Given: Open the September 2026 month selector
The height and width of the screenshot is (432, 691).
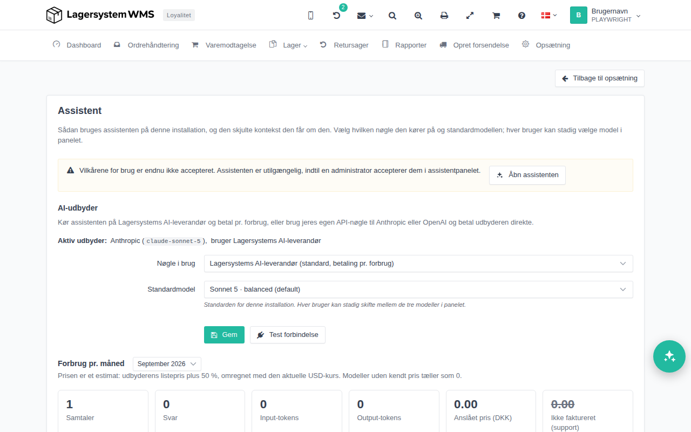Looking at the screenshot, I should [167, 364].
